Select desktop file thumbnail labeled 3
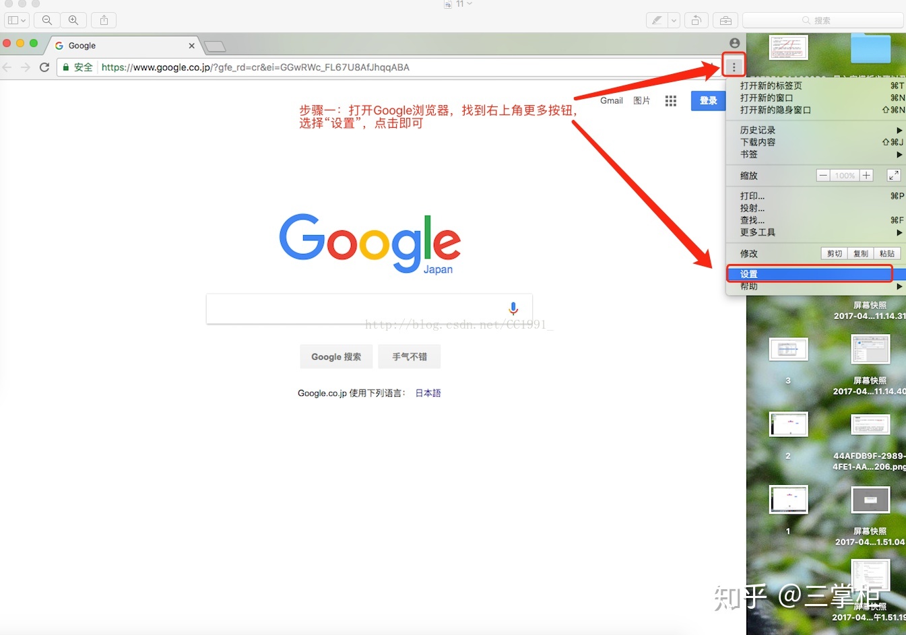 pyautogui.click(x=788, y=349)
